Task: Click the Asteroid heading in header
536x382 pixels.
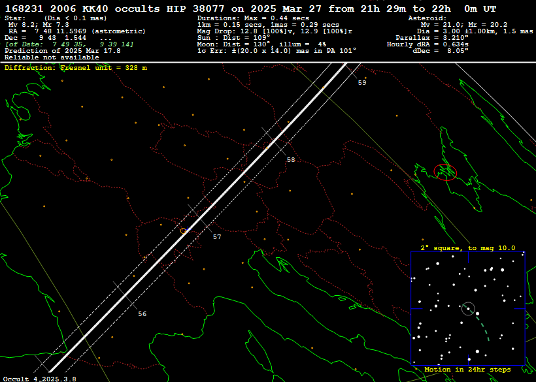Action: (427, 18)
